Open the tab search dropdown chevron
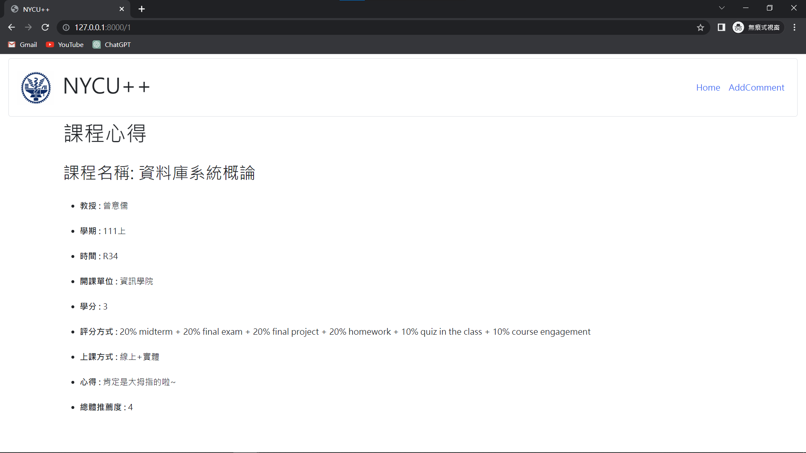The height and width of the screenshot is (453, 806). coord(722,8)
